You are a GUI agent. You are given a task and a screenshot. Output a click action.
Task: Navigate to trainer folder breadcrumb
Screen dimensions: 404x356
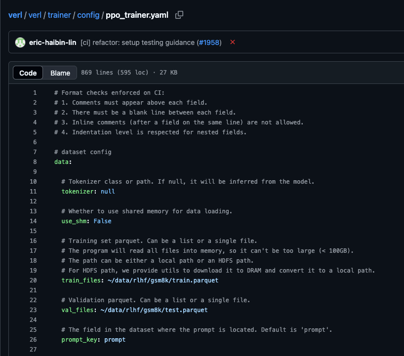[x=59, y=15]
